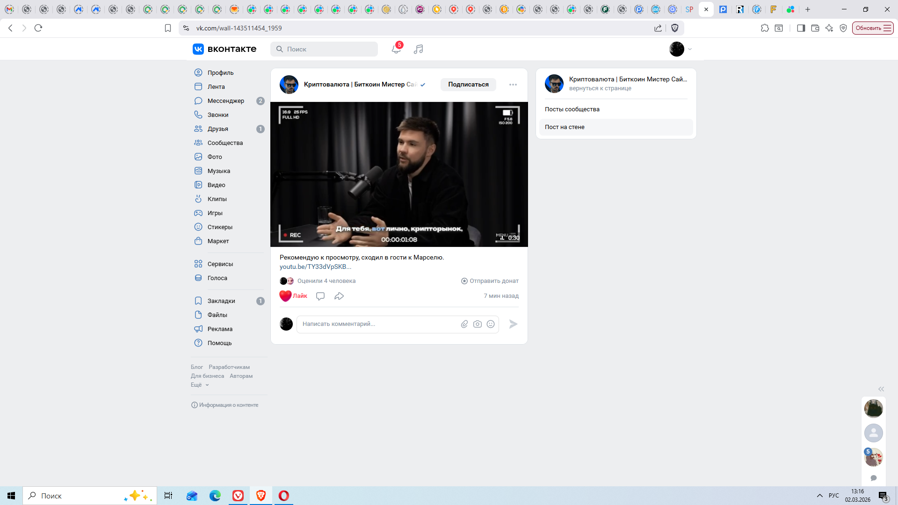Play the video thumbnail in post
This screenshot has width=898, height=505.
pyautogui.click(x=399, y=174)
